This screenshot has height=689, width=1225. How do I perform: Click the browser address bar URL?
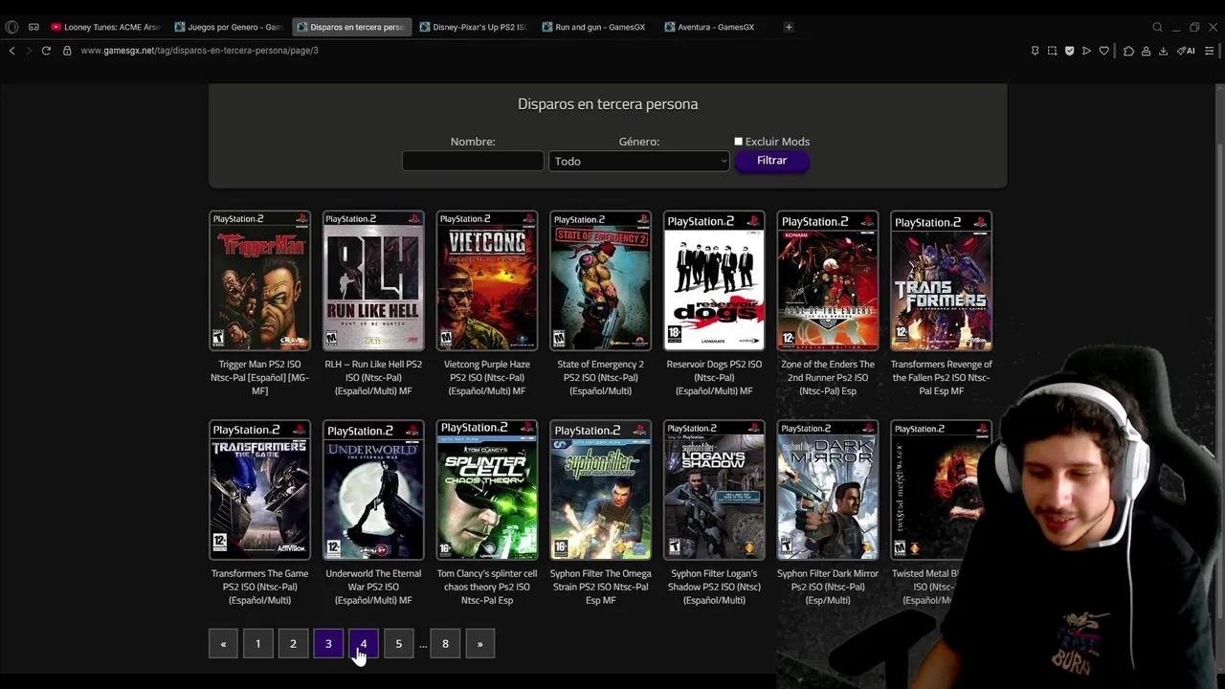[x=199, y=51]
